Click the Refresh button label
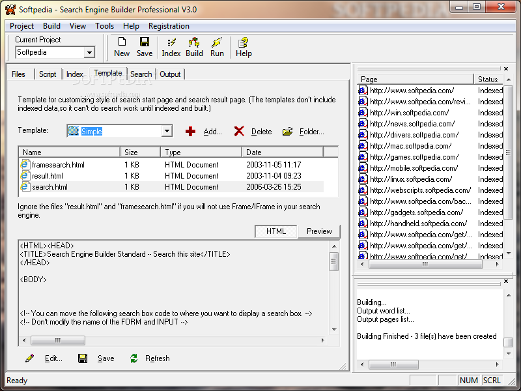Viewport: 521px width, 391px height. pos(158,358)
